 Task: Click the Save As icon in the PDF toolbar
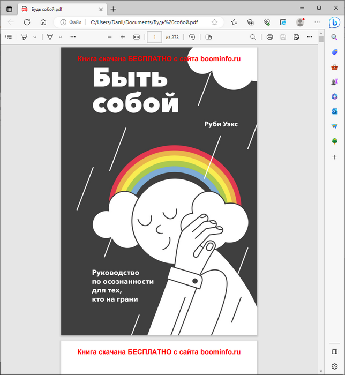click(x=296, y=37)
